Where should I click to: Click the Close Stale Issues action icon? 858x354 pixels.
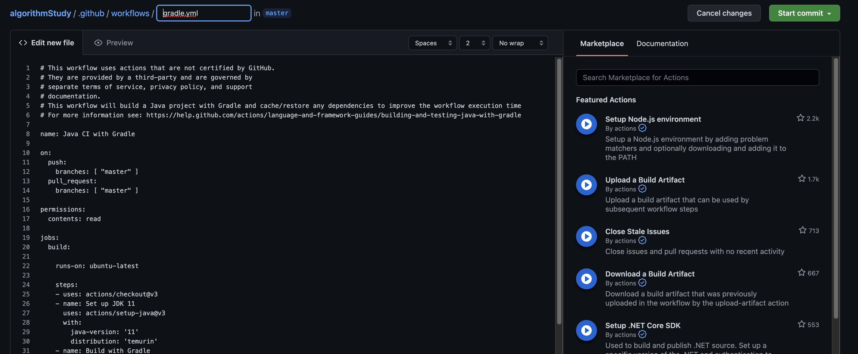(586, 236)
